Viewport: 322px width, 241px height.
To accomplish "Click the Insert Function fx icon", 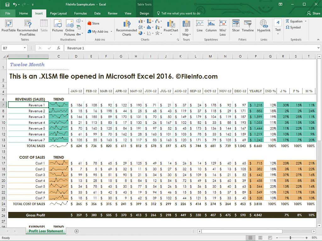I will coord(58,48).
